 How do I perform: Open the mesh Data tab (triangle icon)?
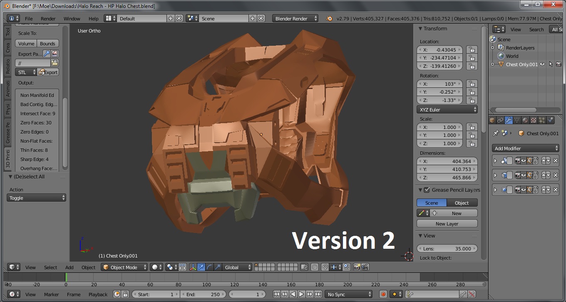click(x=517, y=120)
